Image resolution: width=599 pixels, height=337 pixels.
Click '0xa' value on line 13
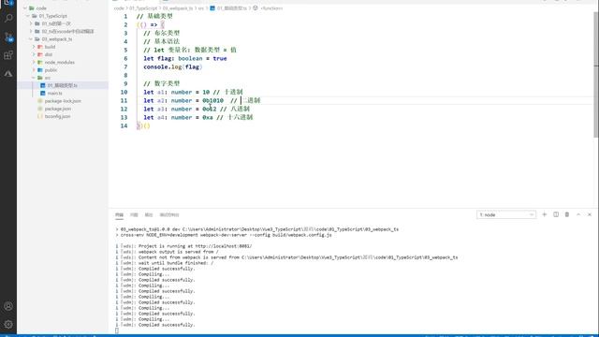pos(208,117)
